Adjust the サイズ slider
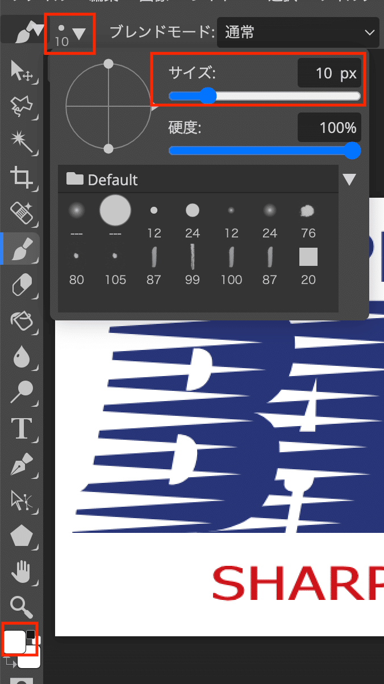This screenshot has height=684, width=384. [265, 96]
